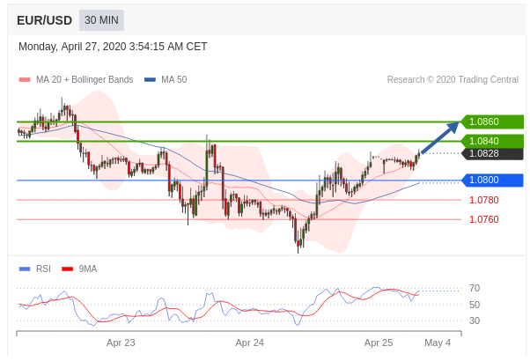This screenshot has height=361, width=530.
Task: Click the 1.0828 current price tag
Action: (x=492, y=153)
